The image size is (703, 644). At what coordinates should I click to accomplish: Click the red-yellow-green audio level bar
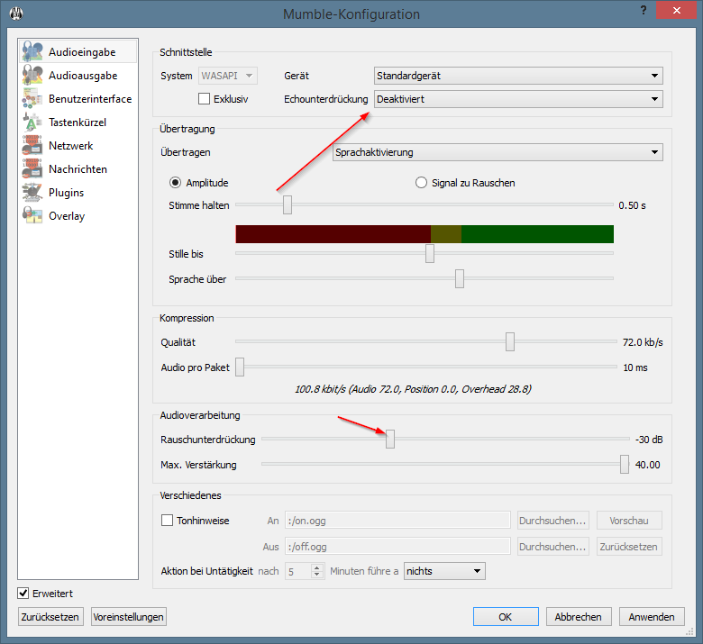[425, 234]
